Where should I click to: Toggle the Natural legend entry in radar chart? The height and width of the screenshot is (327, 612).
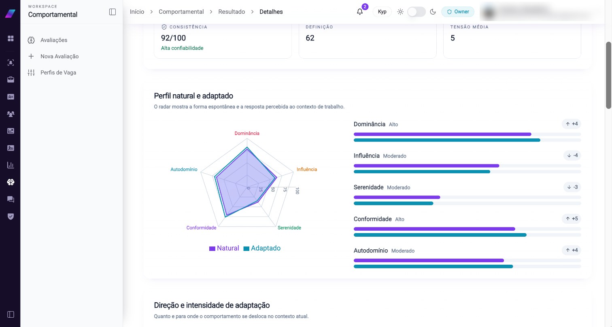(224, 248)
